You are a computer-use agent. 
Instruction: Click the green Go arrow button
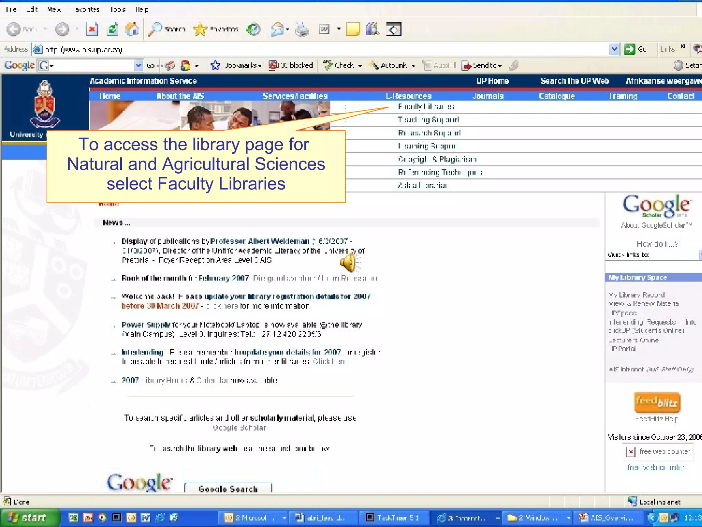[630, 49]
